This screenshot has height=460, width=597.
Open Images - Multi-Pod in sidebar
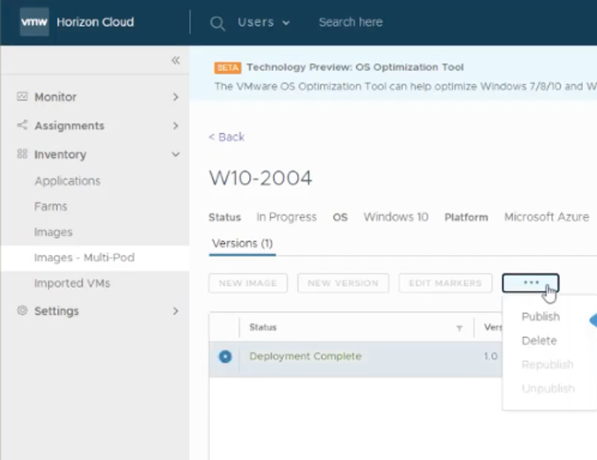(84, 258)
